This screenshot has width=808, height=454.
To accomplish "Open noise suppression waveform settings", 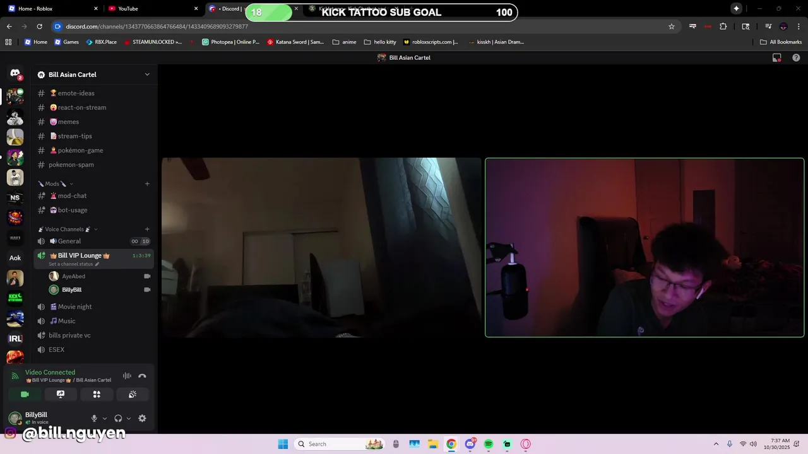I will [x=127, y=376].
